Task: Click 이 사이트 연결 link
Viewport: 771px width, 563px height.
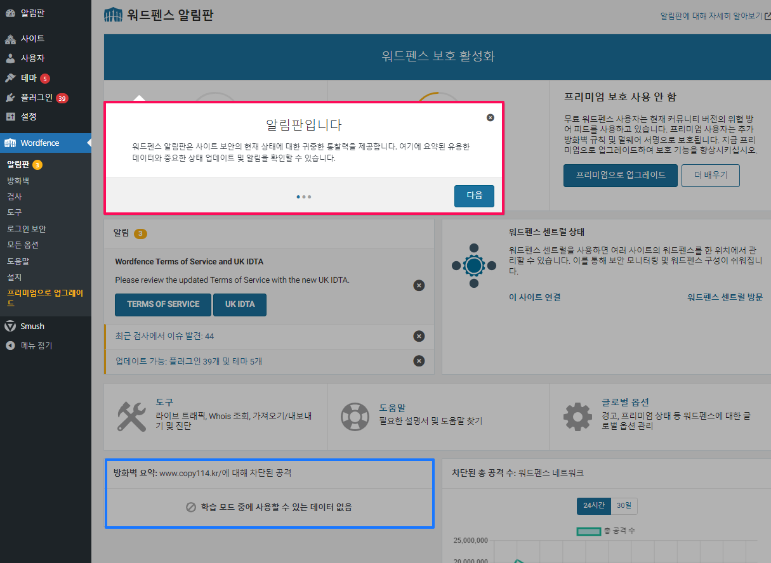Action: (535, 297)
